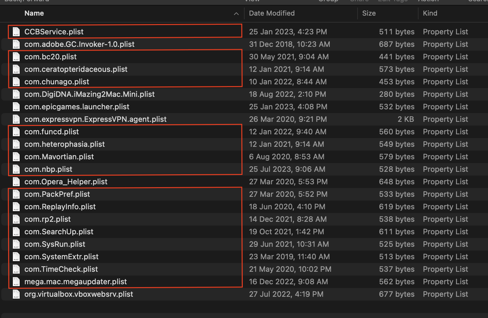Screen dimensions: 488x318
Task: Select the plist icon for com.rp2.plist
Action: [16, 219]
